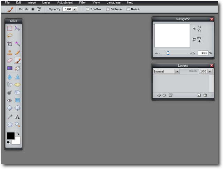Screen dimensions: 223x169
Task: Select the Burn hand tool
Action: [x=17, y=93]
